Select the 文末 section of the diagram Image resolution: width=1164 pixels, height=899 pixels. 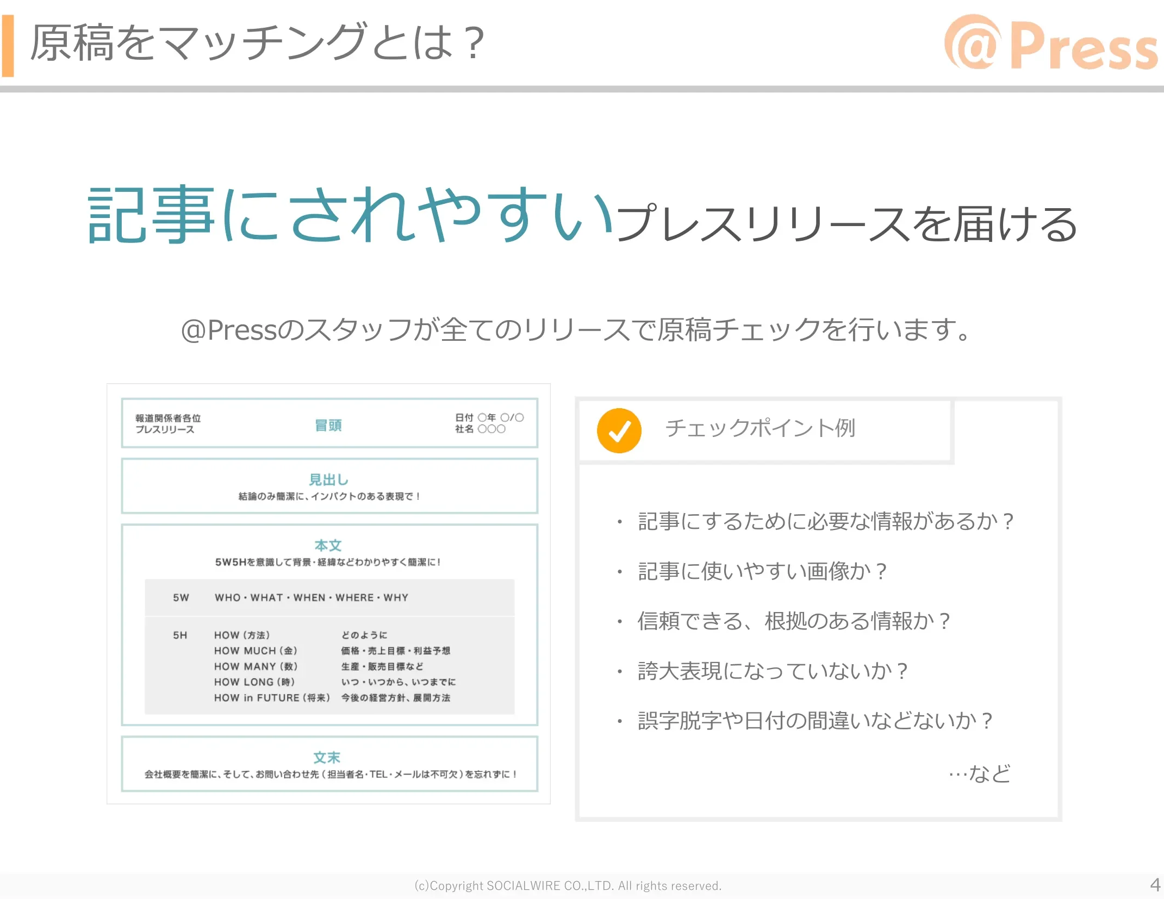point(329,764)
